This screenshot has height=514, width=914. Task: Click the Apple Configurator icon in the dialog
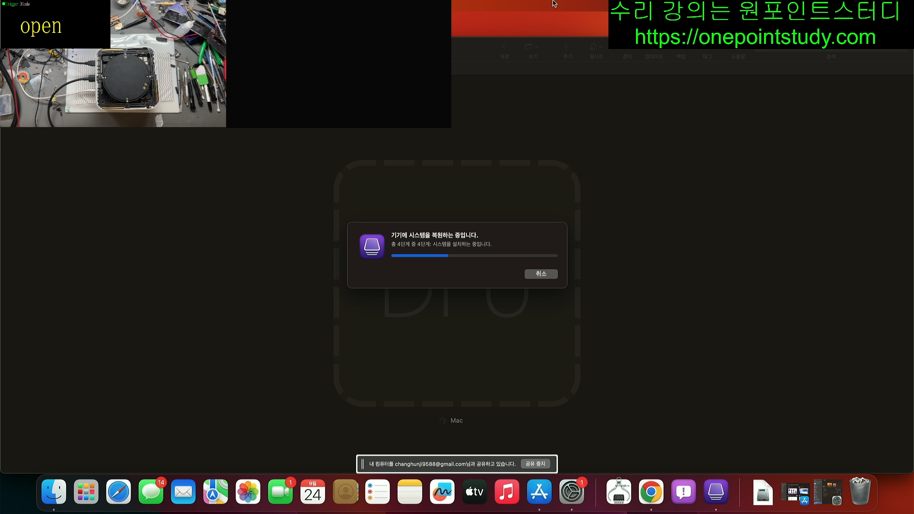tap(372, 246)
